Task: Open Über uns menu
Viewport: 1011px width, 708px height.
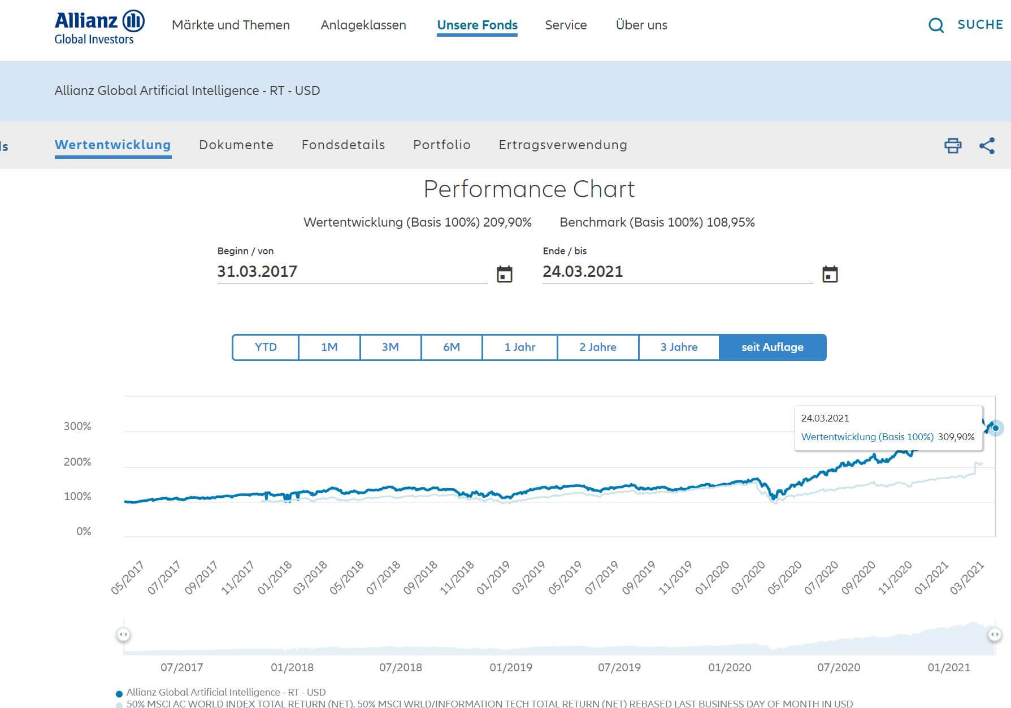Action: click(641, 25)
